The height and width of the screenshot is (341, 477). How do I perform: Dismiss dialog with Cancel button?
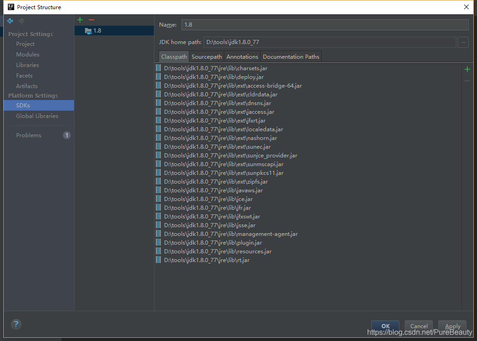(419, 326)
